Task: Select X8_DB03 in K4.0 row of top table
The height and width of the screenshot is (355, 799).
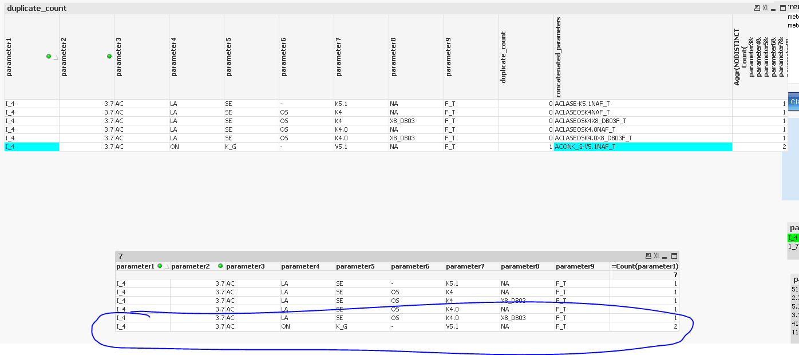Action: 416,138
